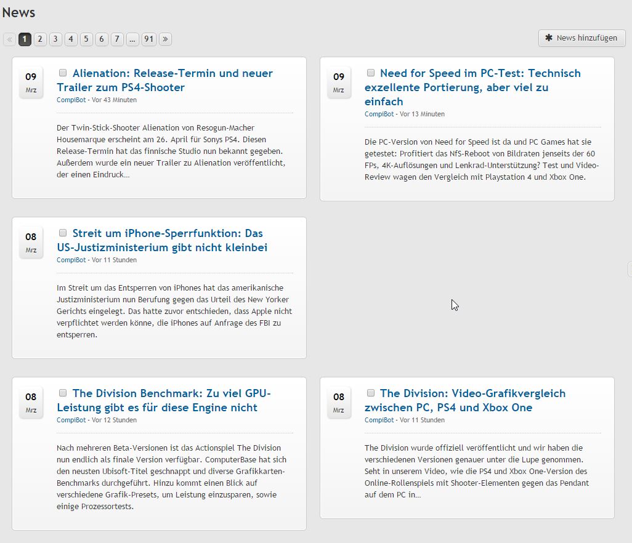Toggle checkbox for The Division Benchmark article
Viewport: 632px width, 543px height.
pos(63,393)
